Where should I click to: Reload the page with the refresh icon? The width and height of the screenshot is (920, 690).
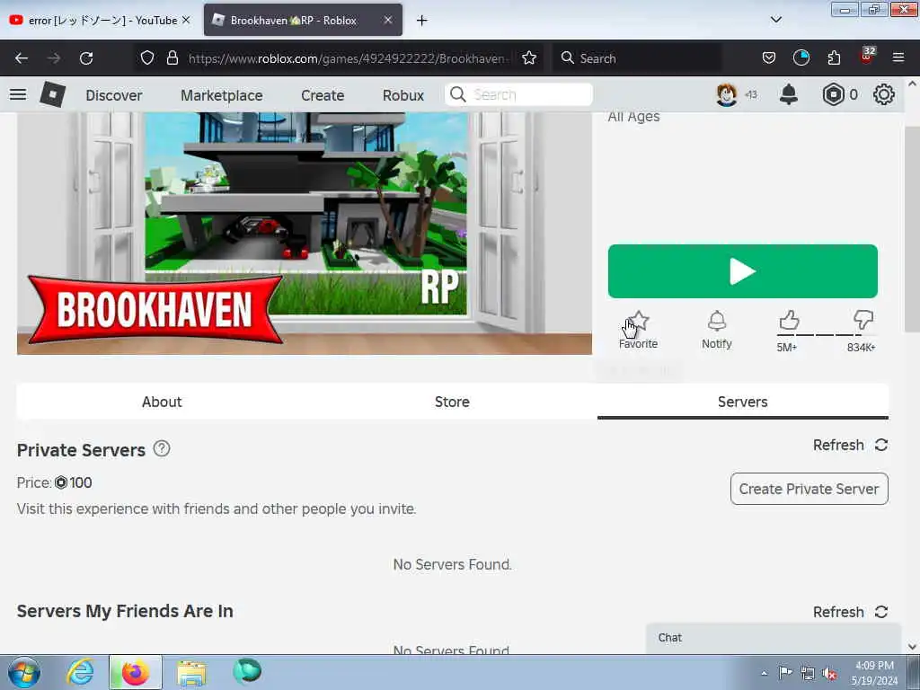tap(86, 58)
